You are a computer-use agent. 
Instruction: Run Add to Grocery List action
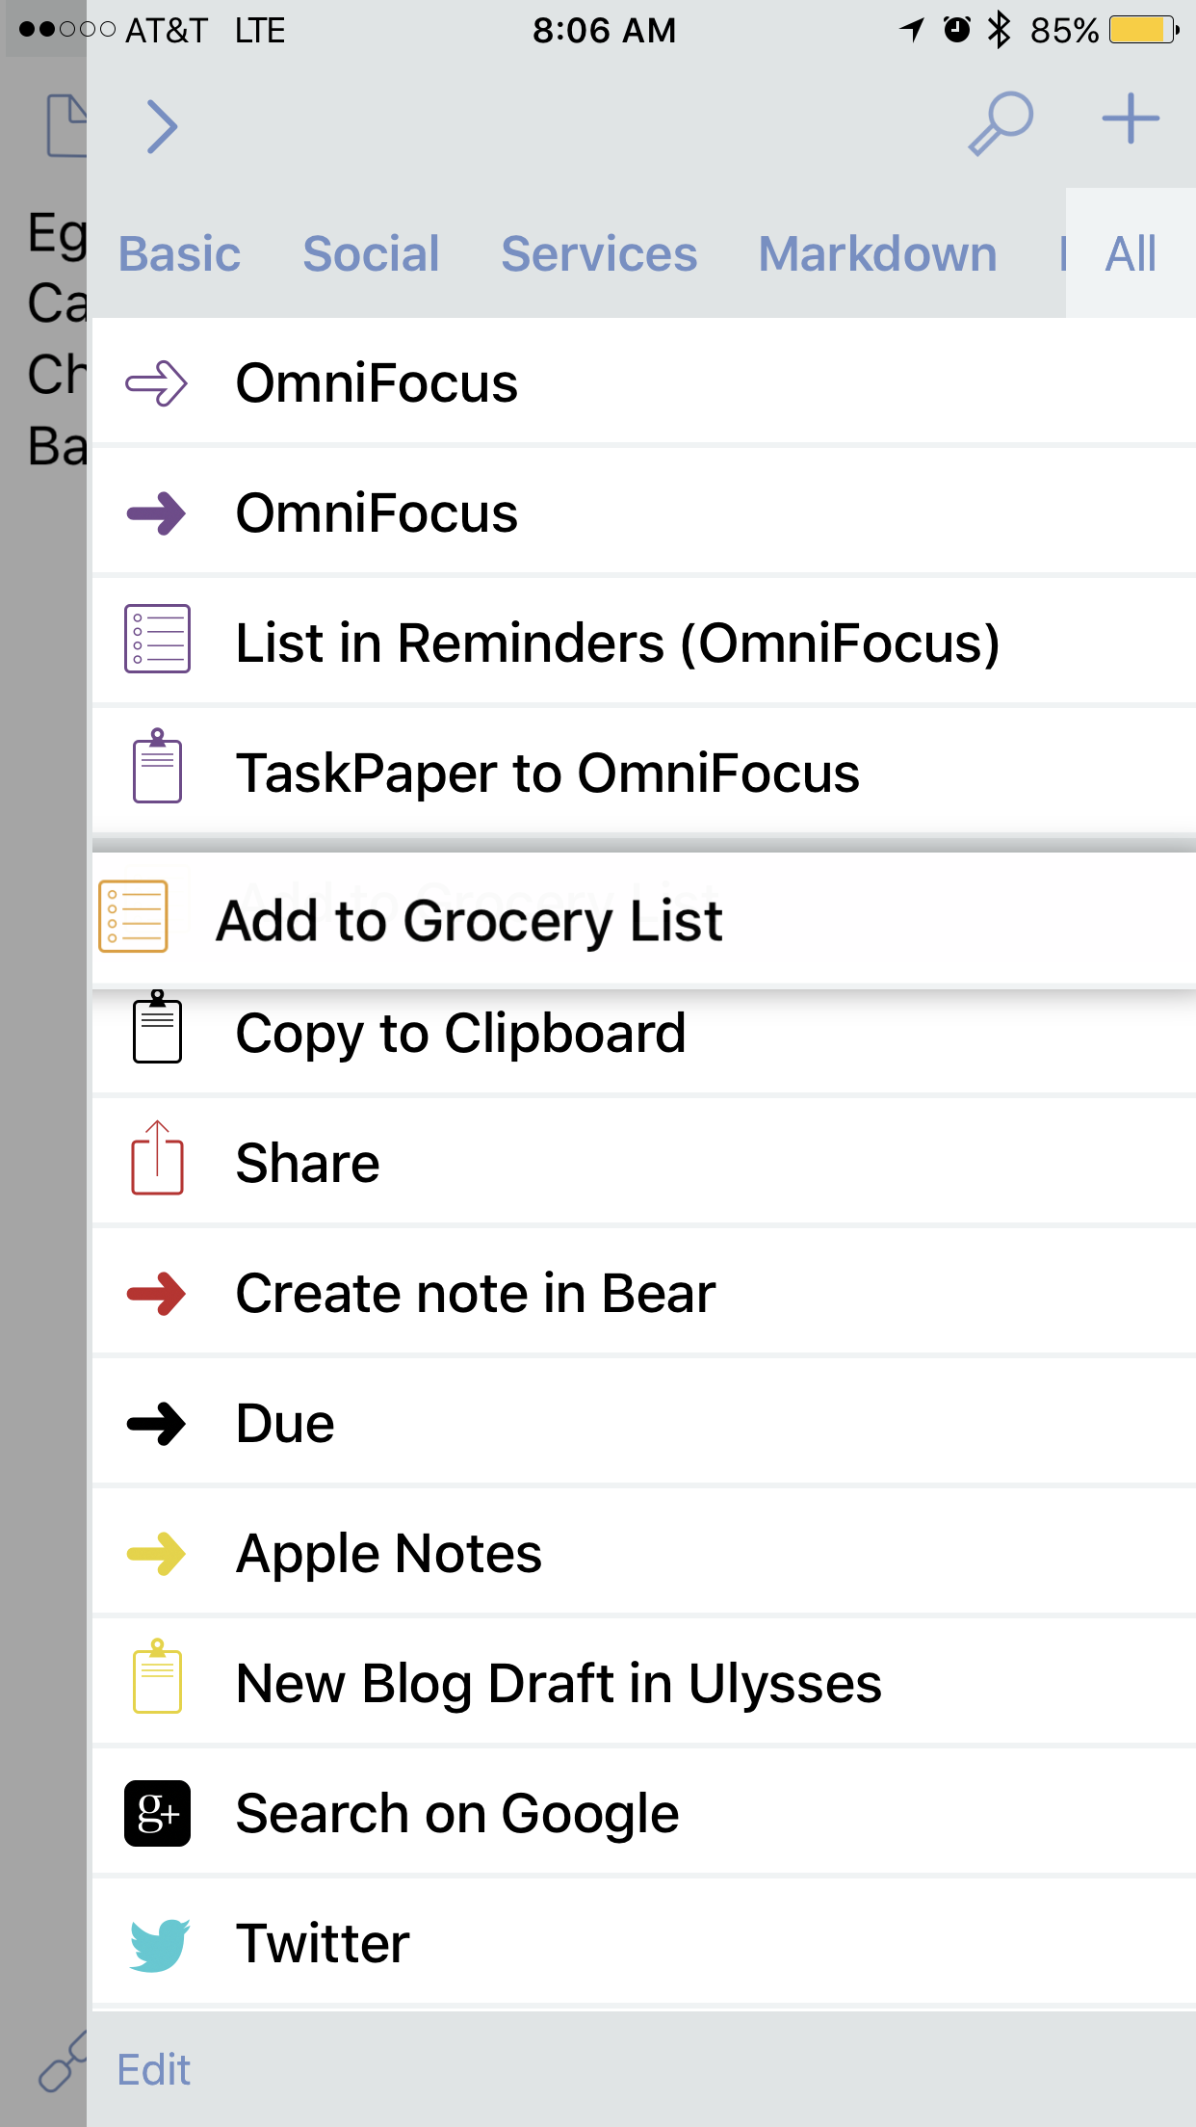pos(644,920)
